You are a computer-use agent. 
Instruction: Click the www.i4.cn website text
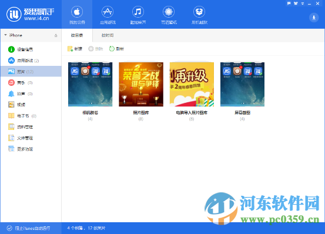pyautogui.click(x=36, y=18)
